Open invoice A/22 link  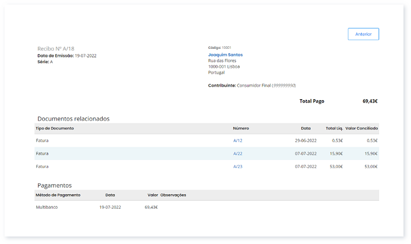(x=237, y=154)
